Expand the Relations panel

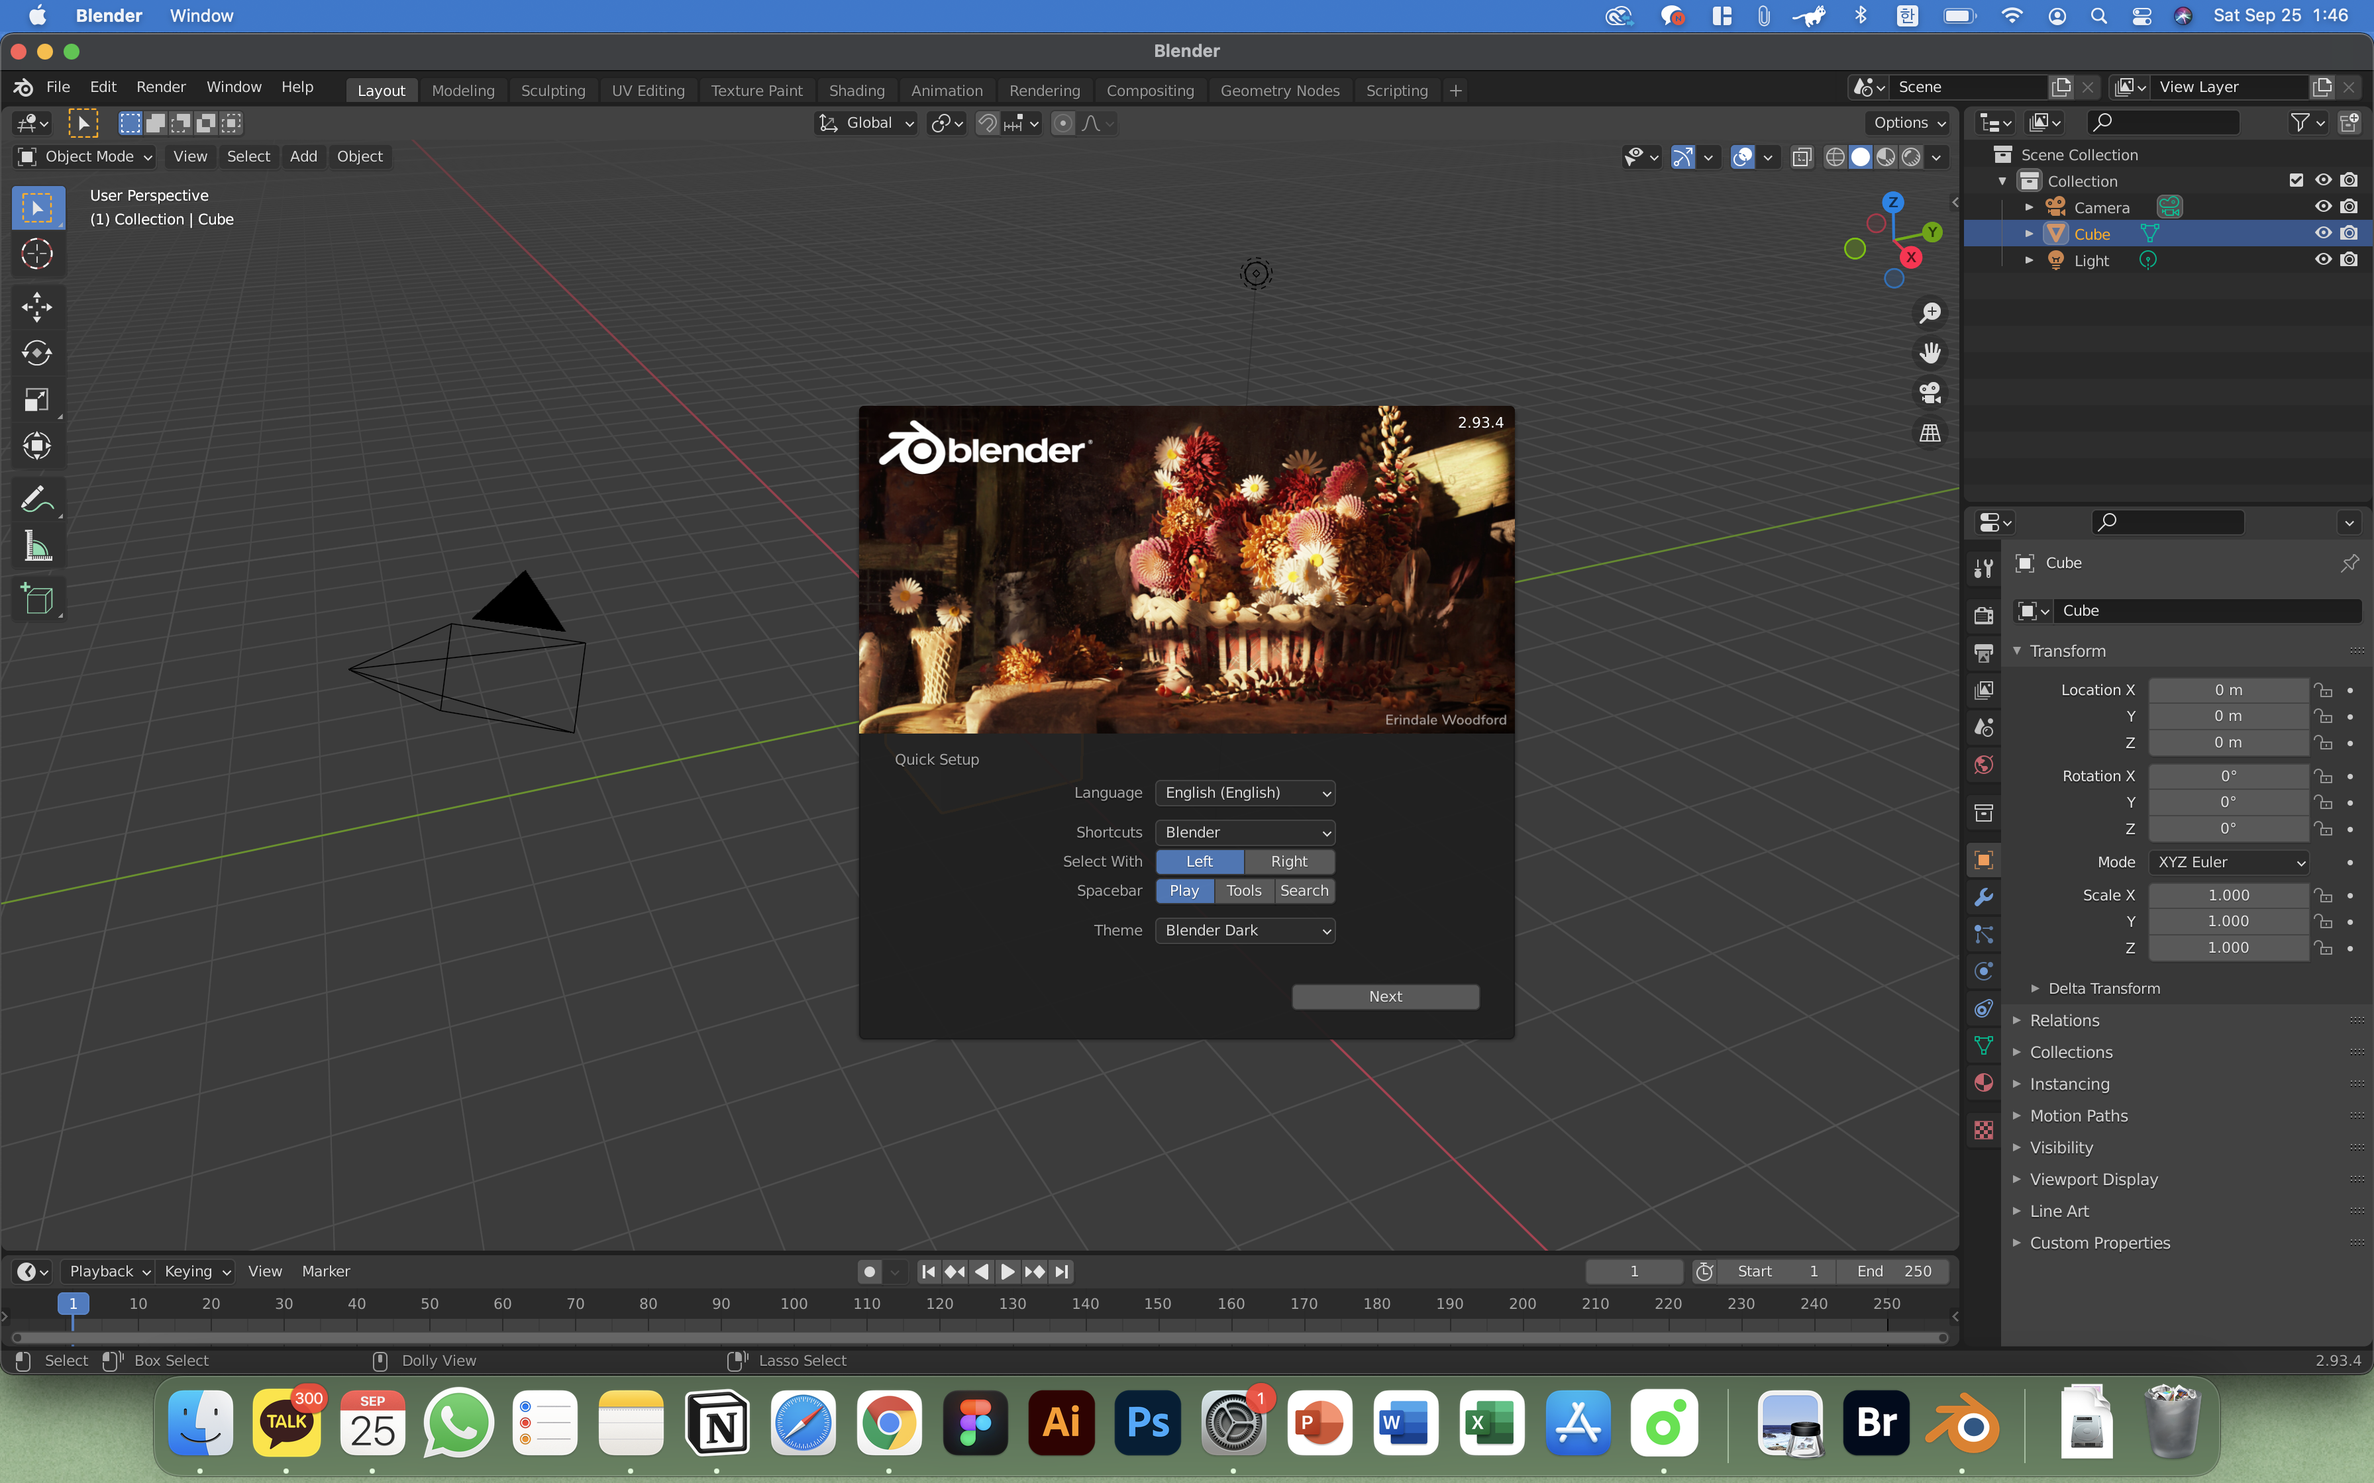(x=2064, y=1020)
